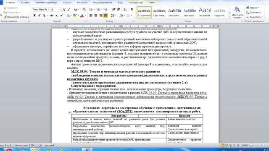The width and height of the screenshot is (269, 151).
Task: Zoom out with the minus button
Action: [x=251, y=146]
